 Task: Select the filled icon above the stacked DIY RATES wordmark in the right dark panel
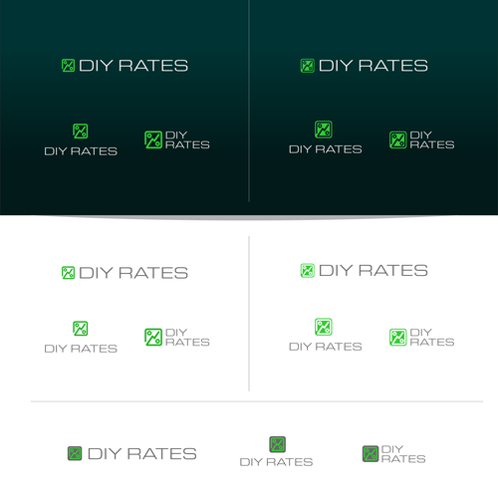[x=324, y=129]
